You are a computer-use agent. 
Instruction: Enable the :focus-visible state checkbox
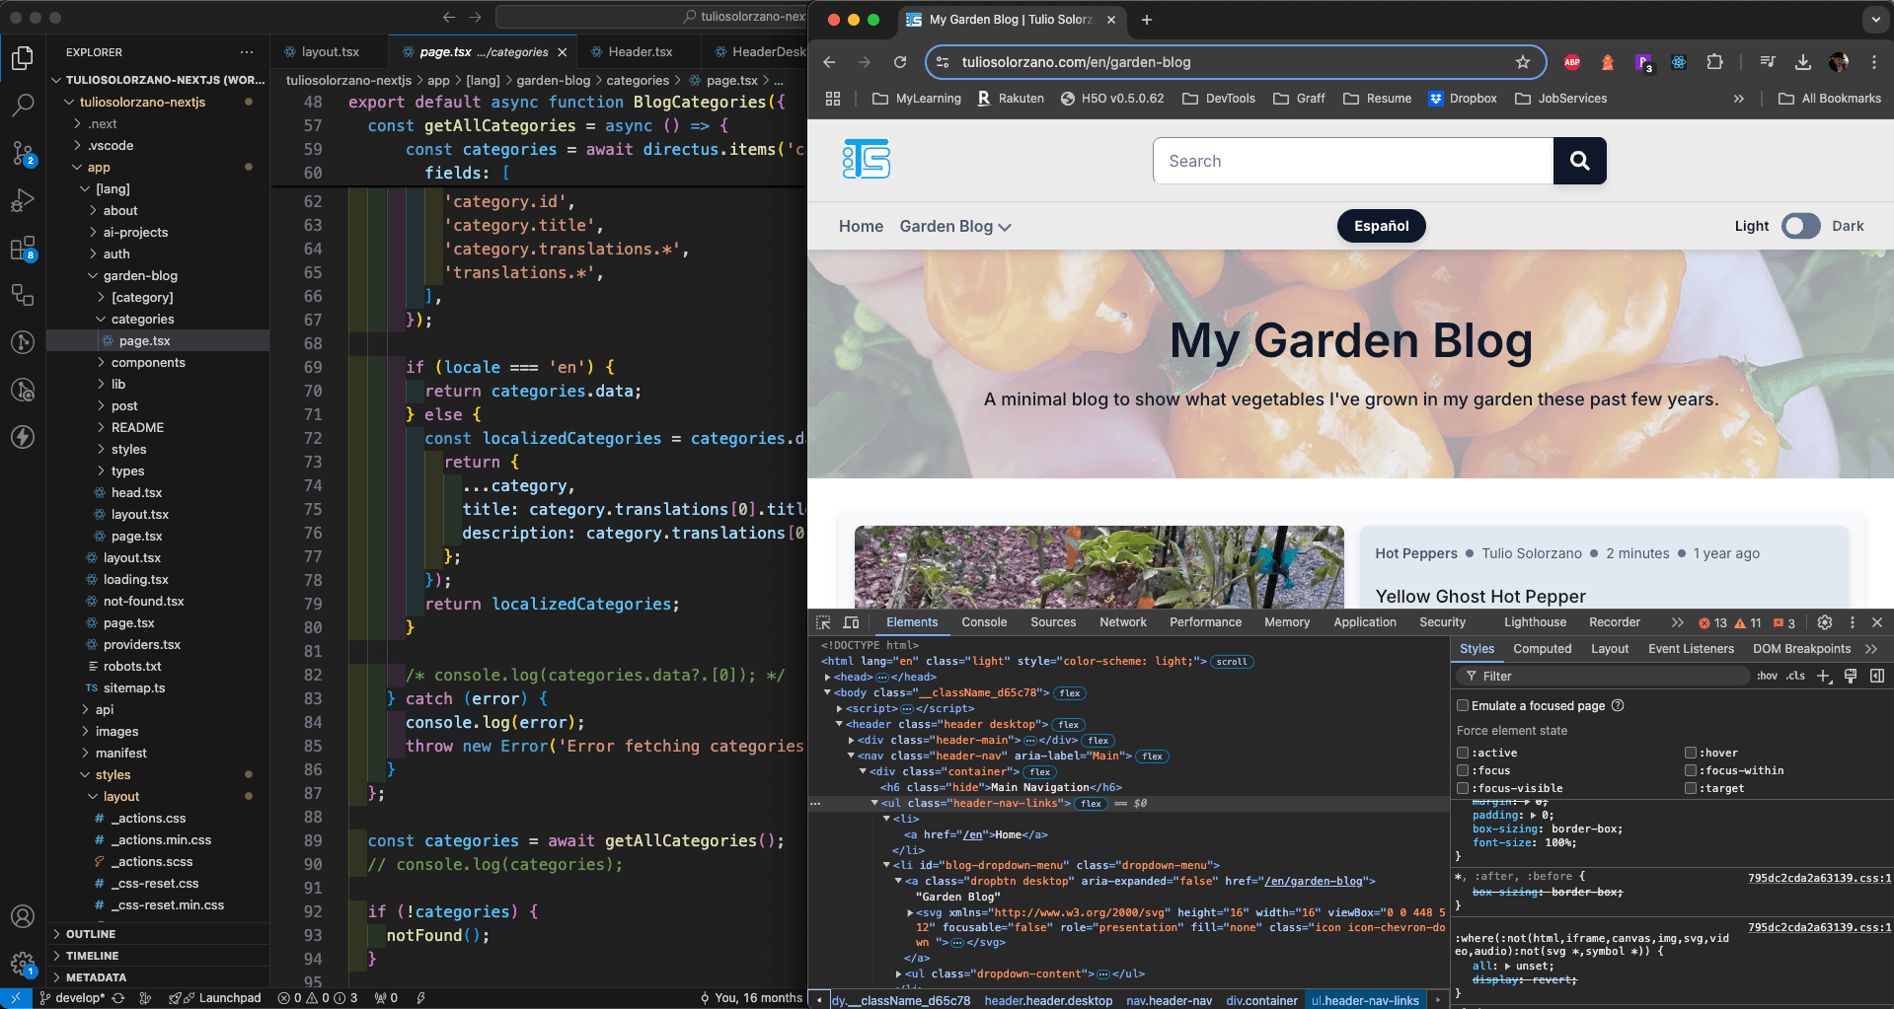1463,788
